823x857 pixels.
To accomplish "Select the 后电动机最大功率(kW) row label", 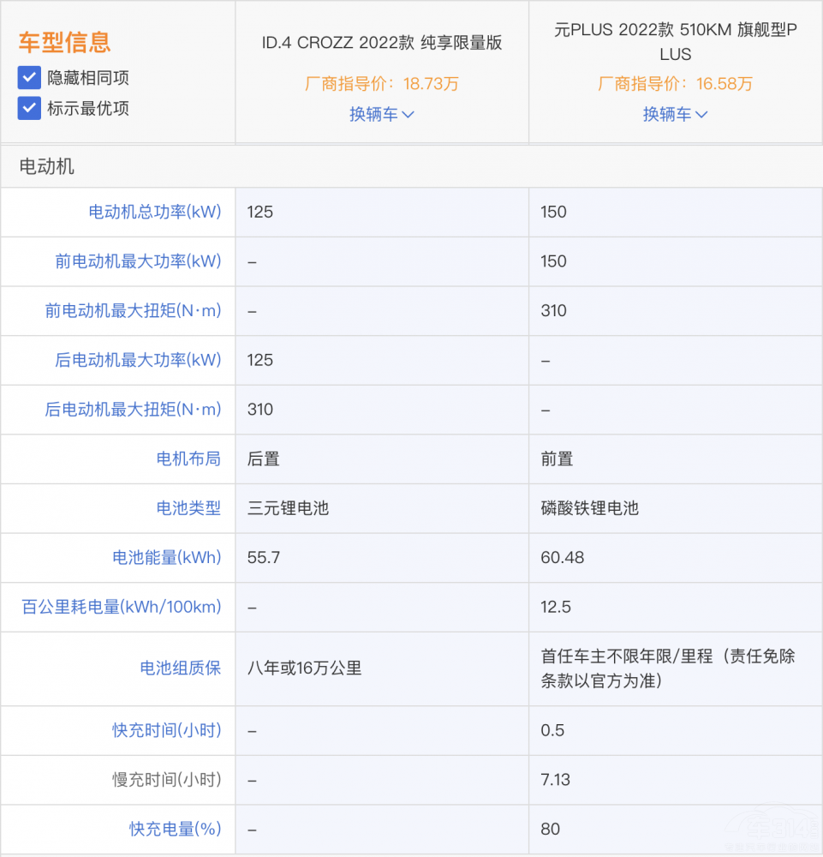I will 138,360.
